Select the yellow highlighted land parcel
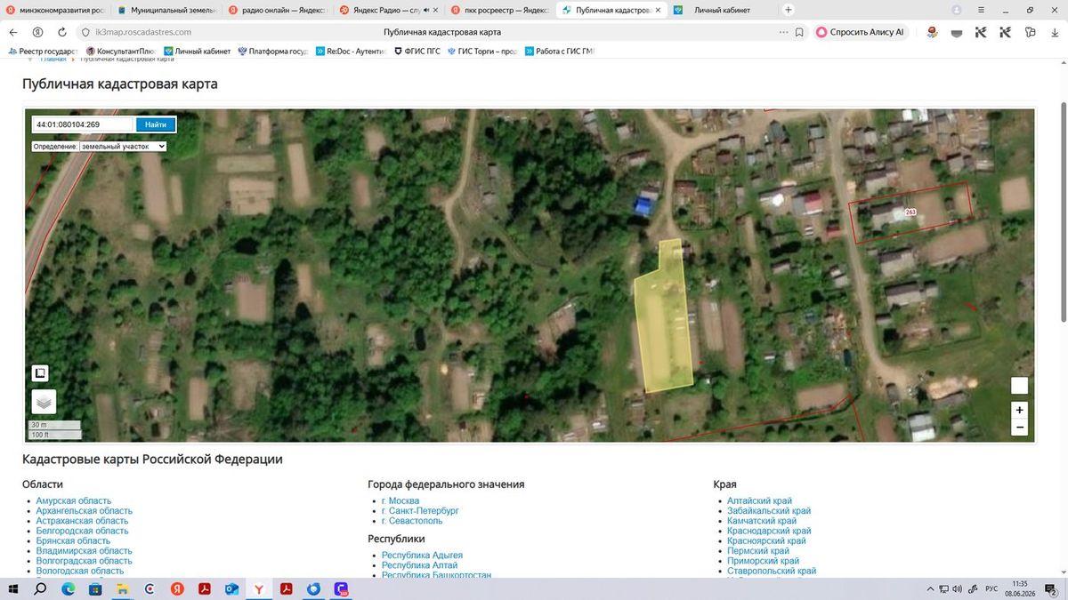 664,320
